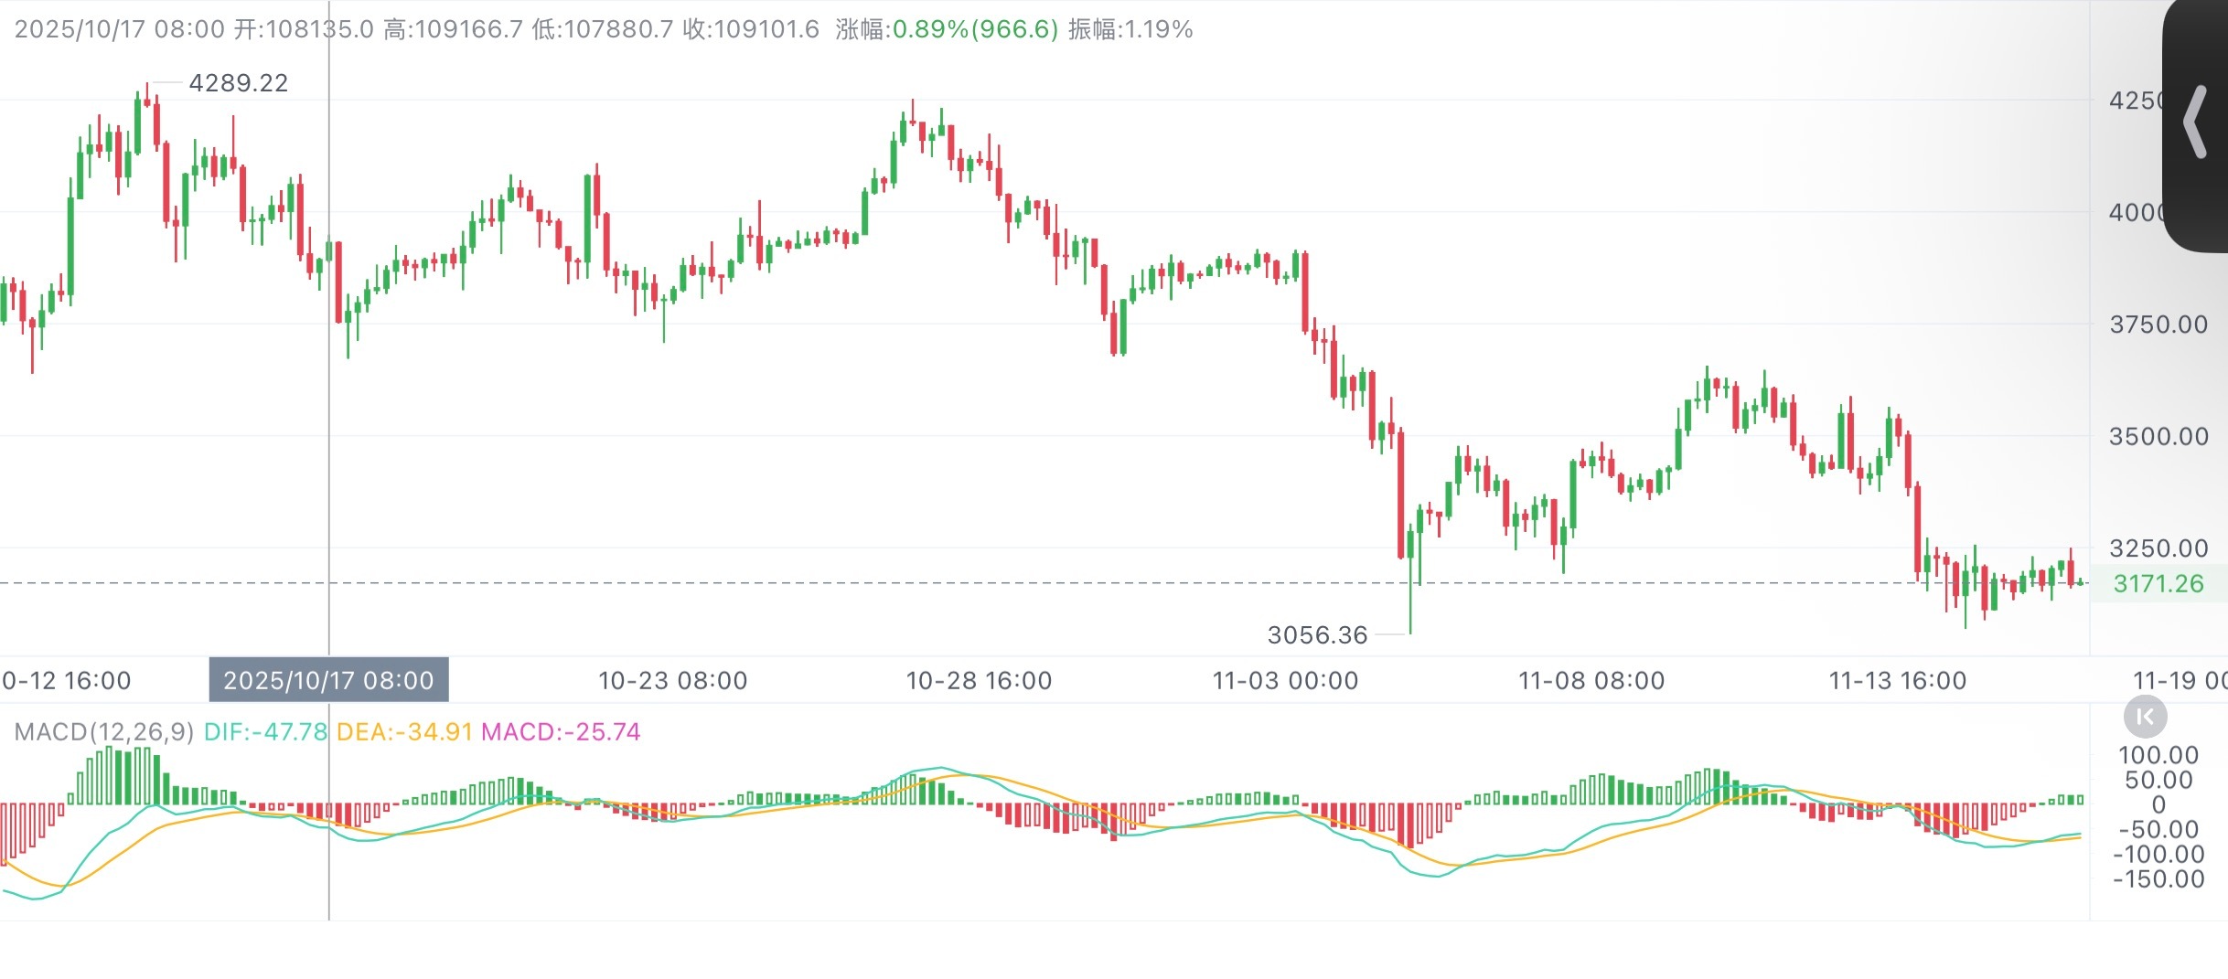The image size is (2228, 979).
Task: Click the magenta MACD:-25.74 value label
Action: coord(562,731)
